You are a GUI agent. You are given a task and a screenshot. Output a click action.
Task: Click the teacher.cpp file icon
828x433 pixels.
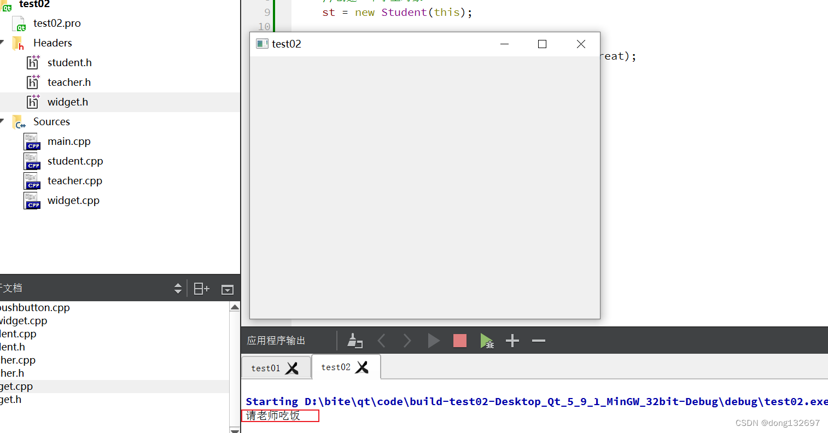(32, 181)
